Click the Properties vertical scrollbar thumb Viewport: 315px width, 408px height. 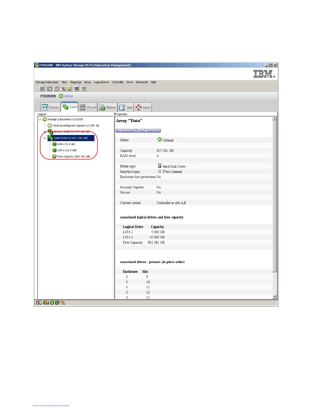click(x=275, y=196)
